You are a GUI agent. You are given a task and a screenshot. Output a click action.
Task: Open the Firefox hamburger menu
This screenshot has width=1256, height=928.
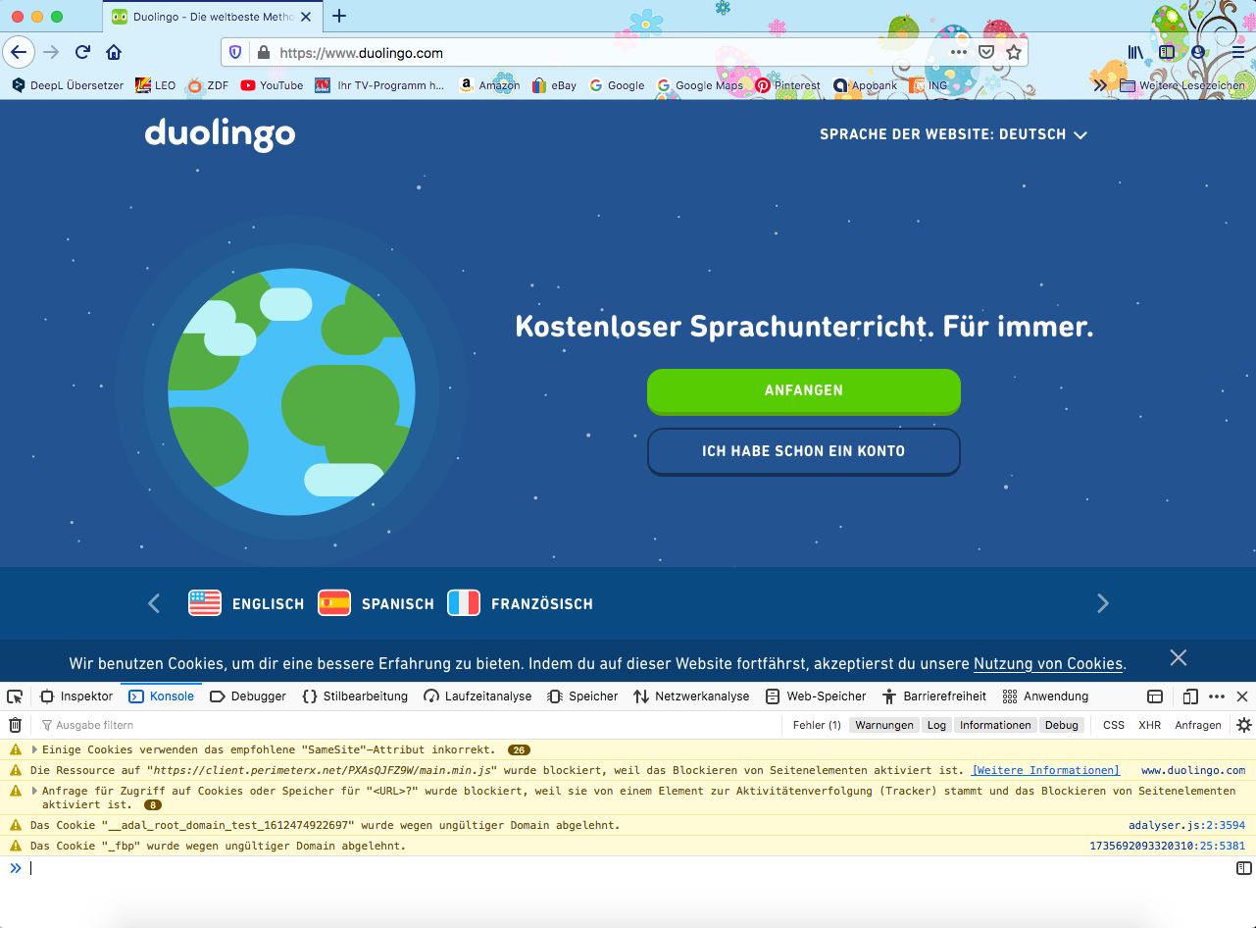pos(1237,52)
